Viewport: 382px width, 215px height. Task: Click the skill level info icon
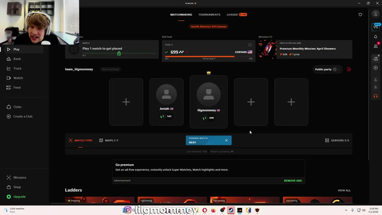pos(250,45)
